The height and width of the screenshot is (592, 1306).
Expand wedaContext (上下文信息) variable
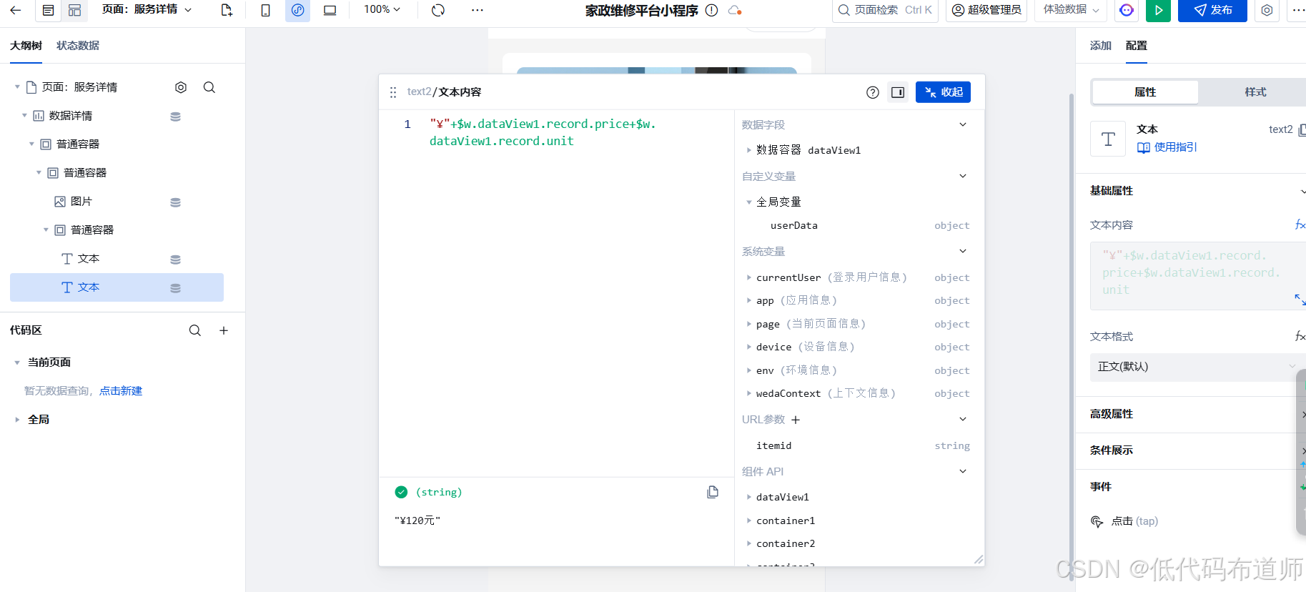click(748, 393)
